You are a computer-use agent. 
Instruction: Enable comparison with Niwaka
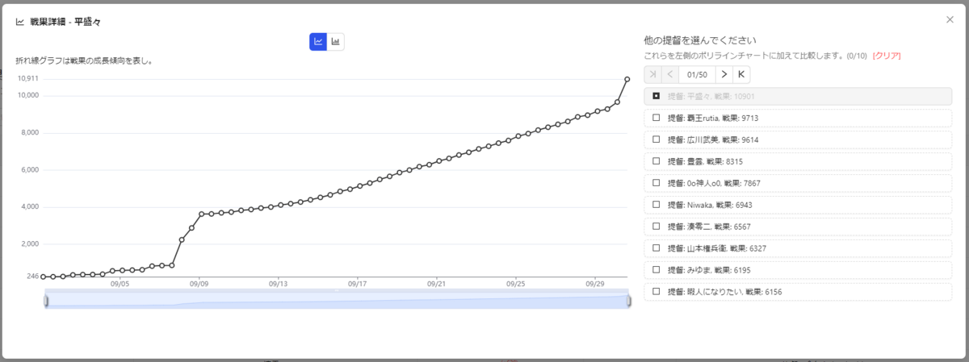(656, 205)
